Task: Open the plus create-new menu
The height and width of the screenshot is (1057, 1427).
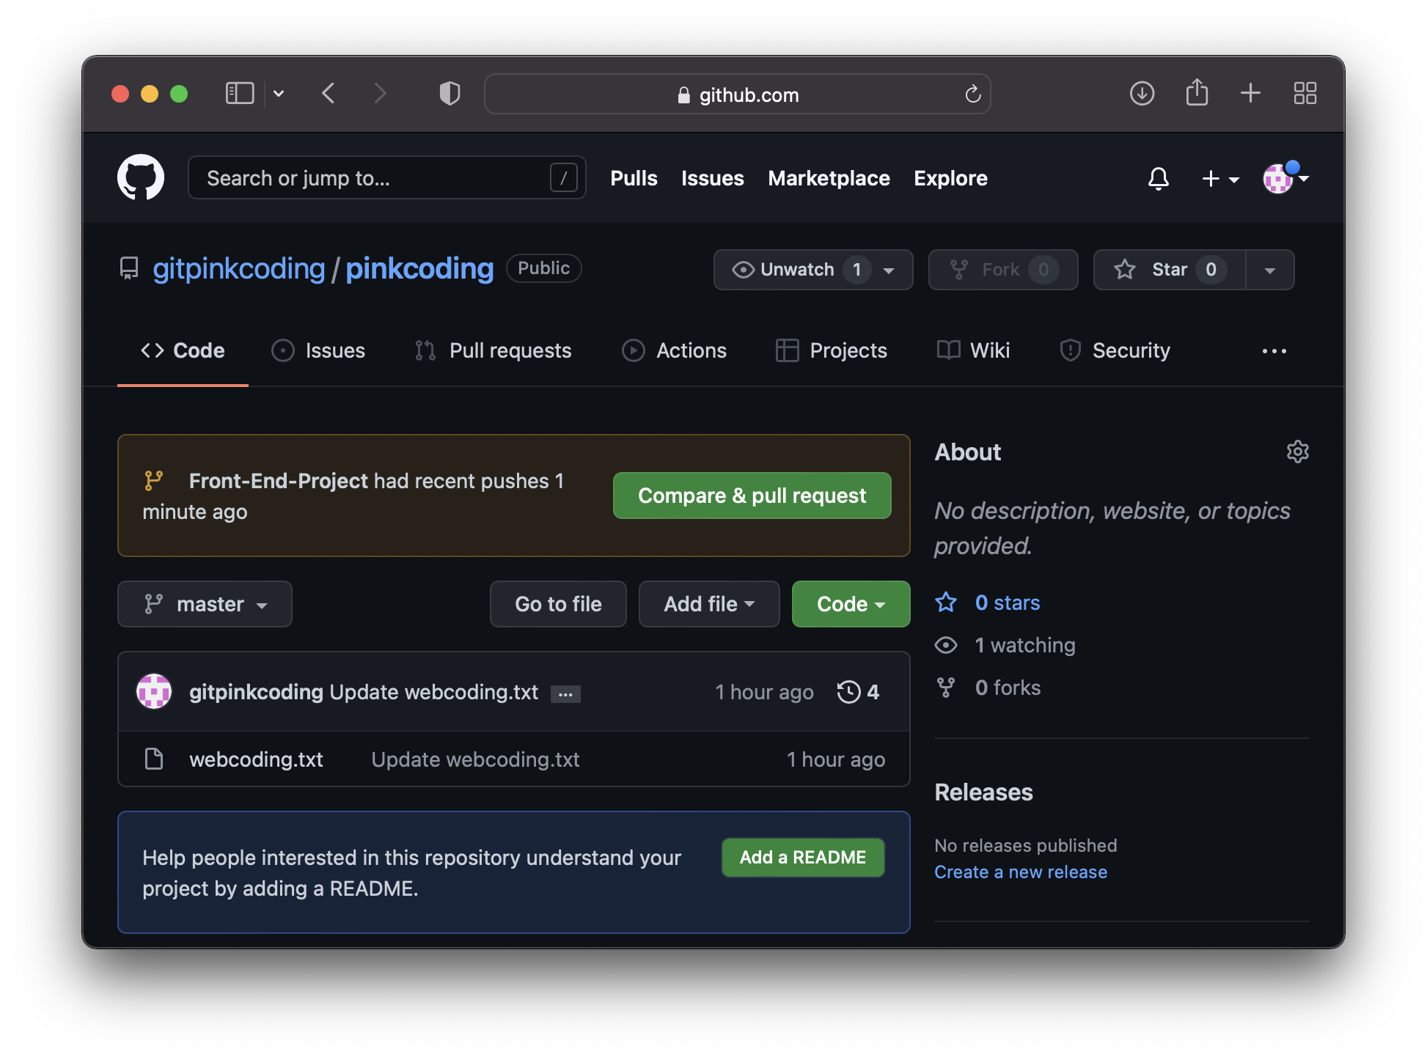Action: tap(1219, 178)
